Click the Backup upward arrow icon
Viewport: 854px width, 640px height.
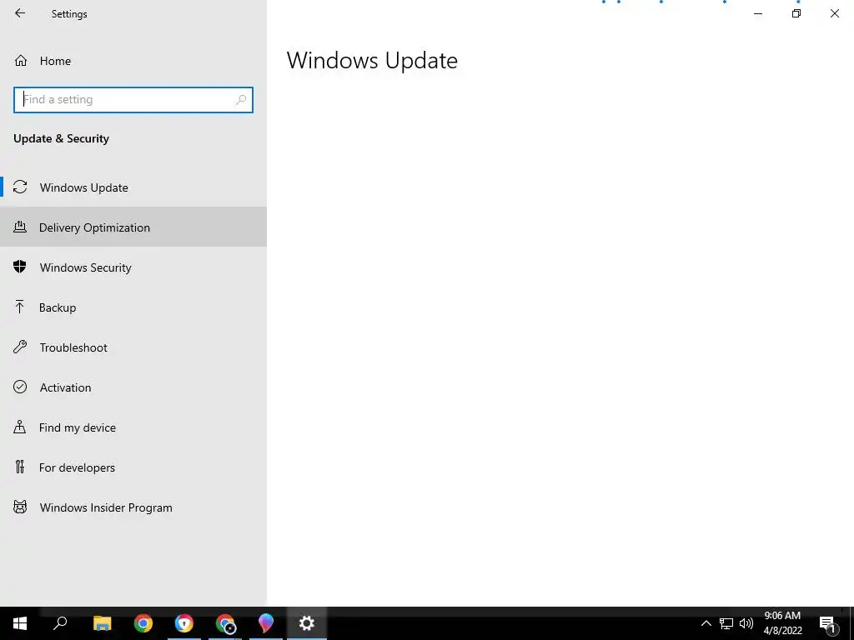coord(20,307)
